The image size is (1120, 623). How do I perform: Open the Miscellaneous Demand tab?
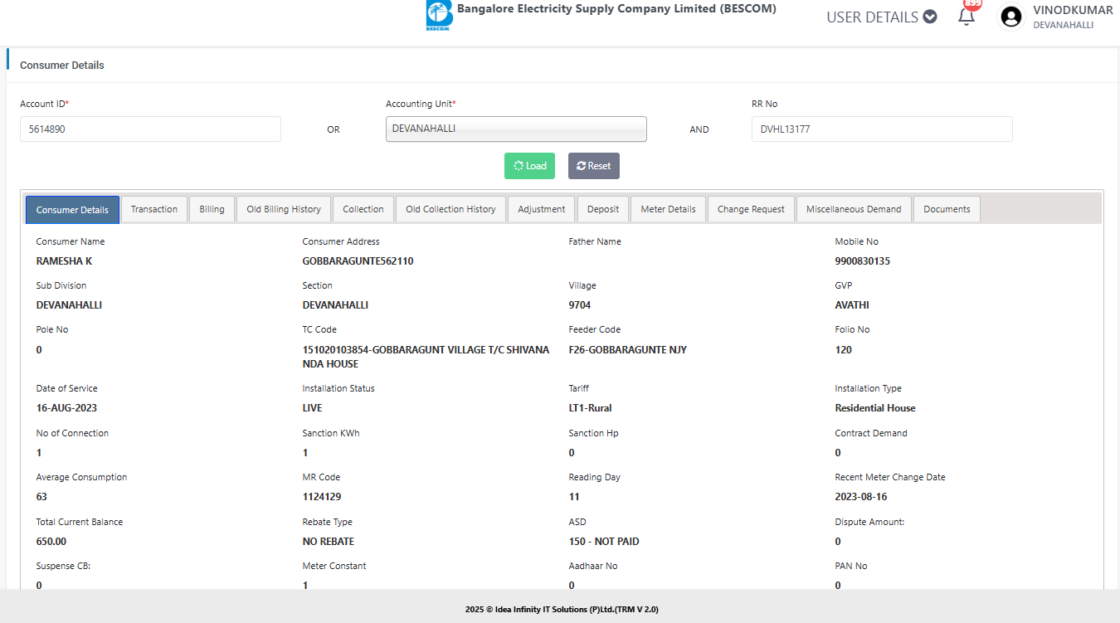[854, 209]
